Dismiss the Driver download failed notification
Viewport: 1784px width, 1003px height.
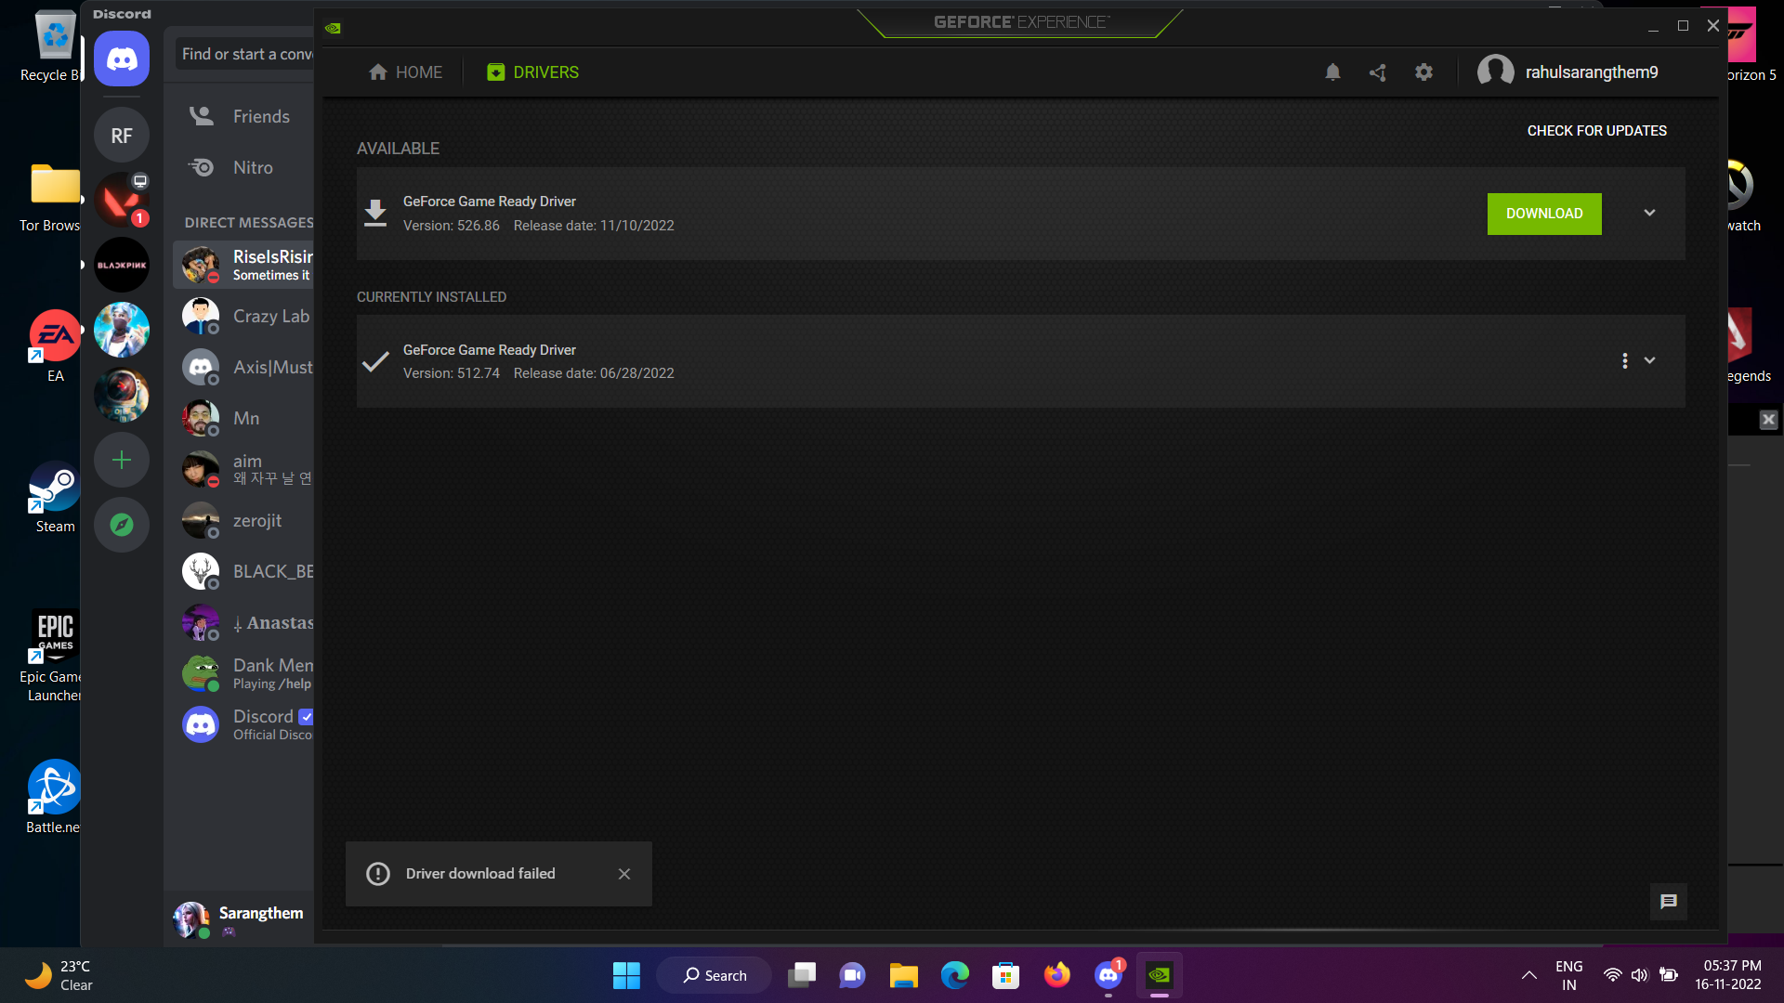[624, 873]
